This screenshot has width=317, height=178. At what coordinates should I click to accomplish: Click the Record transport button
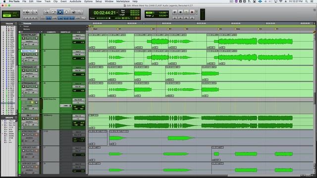click(192, 12)
